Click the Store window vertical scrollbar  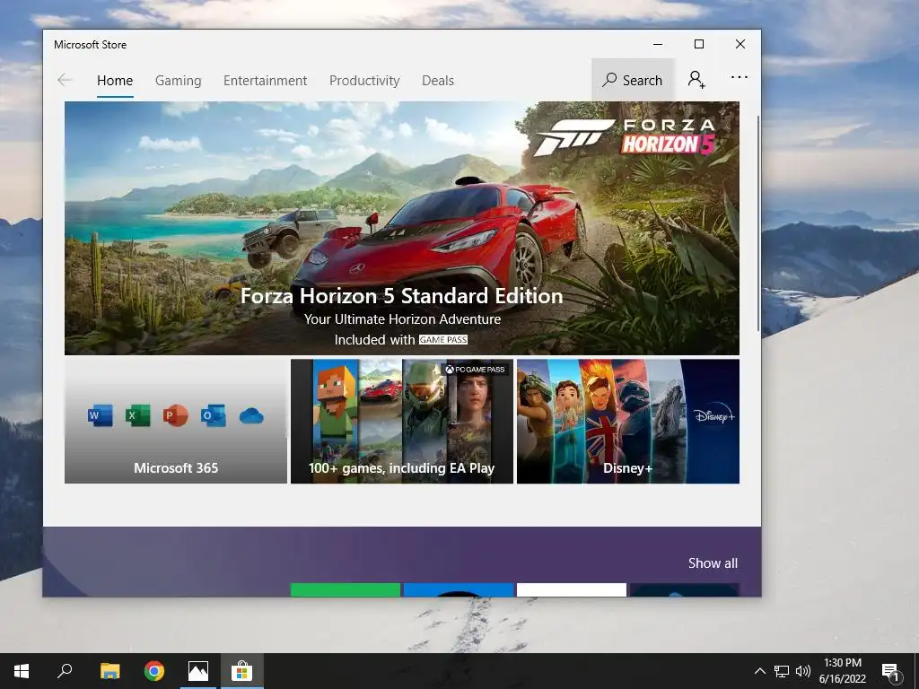click(758, 223)
